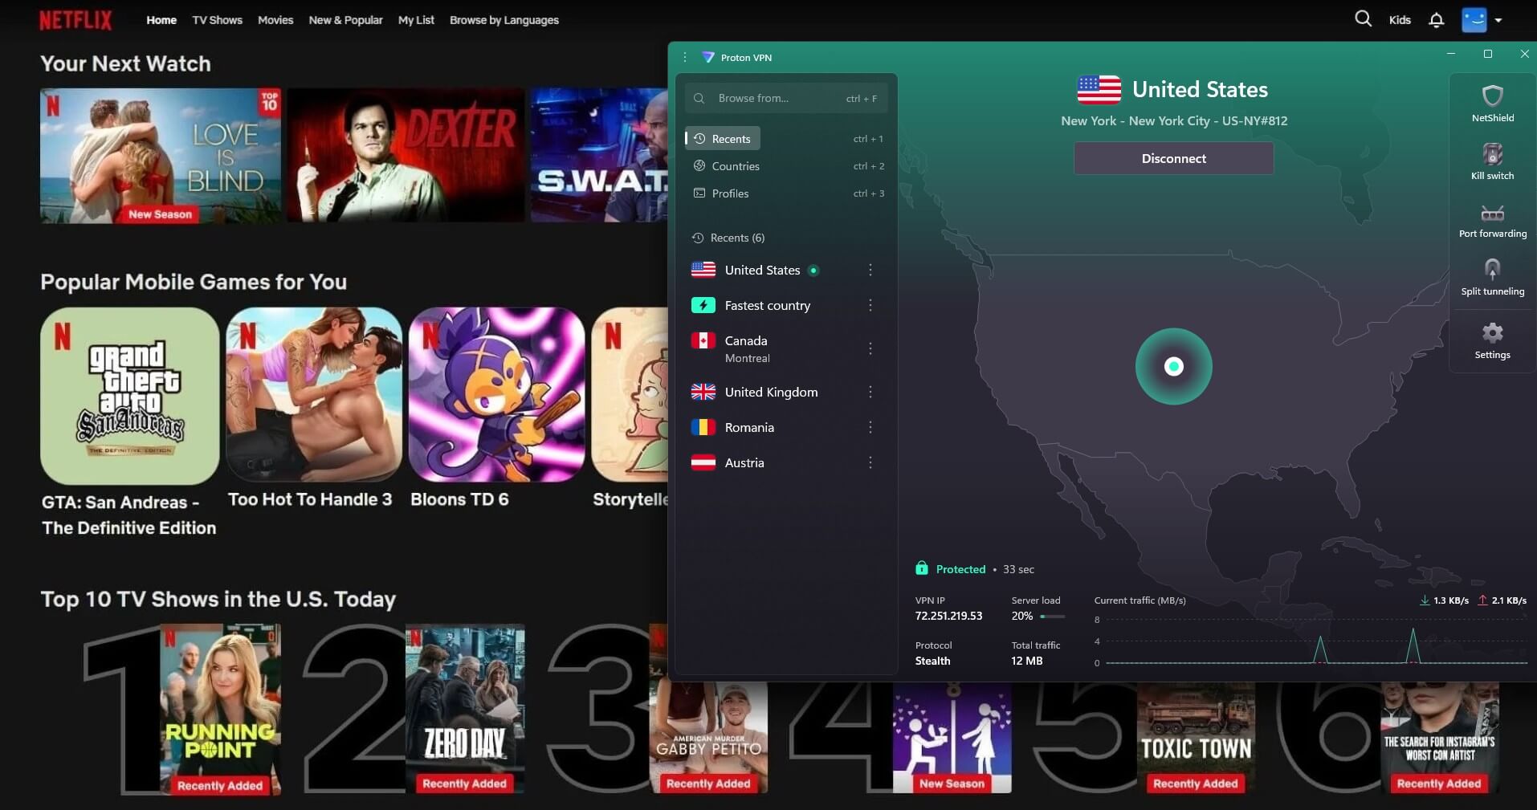Click the current traffic graph
The height and width of the screenshot is (810, 1537).
1317,641
